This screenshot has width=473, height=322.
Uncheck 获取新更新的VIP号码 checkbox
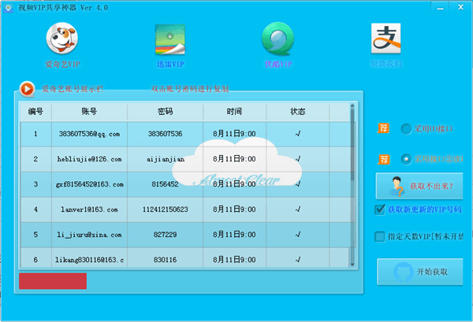[x=380, y=209]
